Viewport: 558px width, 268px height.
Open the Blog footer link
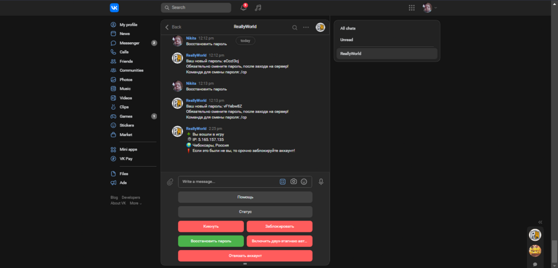tap(114, 198)
